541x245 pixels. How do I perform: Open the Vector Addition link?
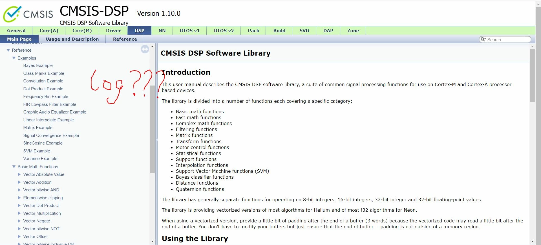click(x=37, y=182)
